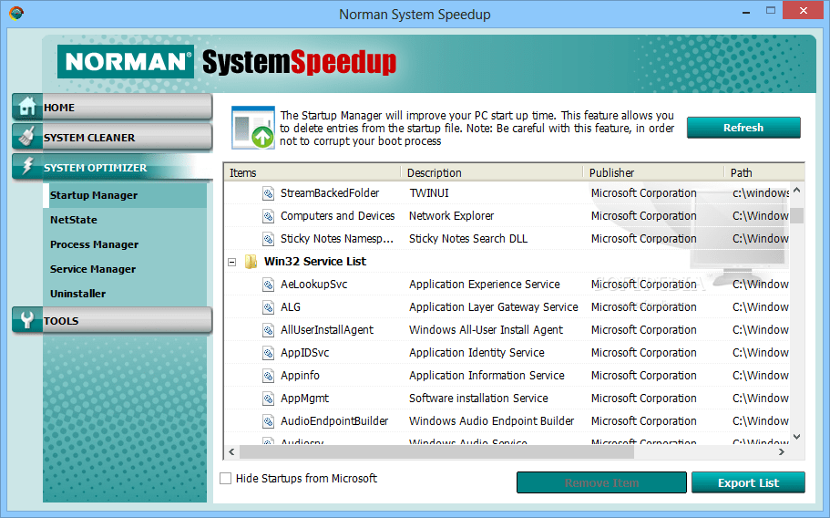This screenshot has width=830, height=518.
Task: Click the AppIDSvc service icon
Action: (269, 353)
